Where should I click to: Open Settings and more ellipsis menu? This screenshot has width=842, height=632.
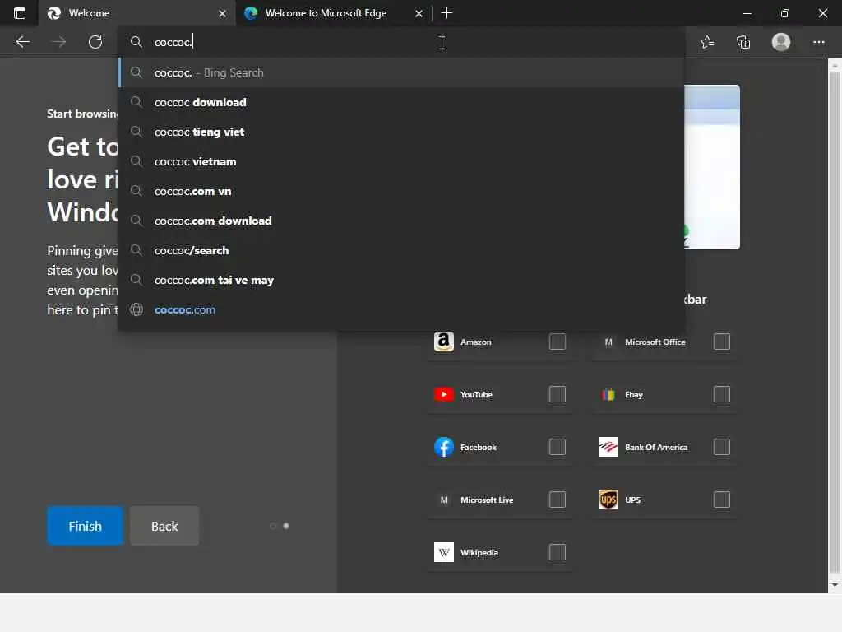tap(818, 42)
